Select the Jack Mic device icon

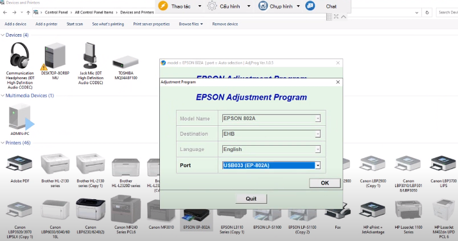pos(91,55)
